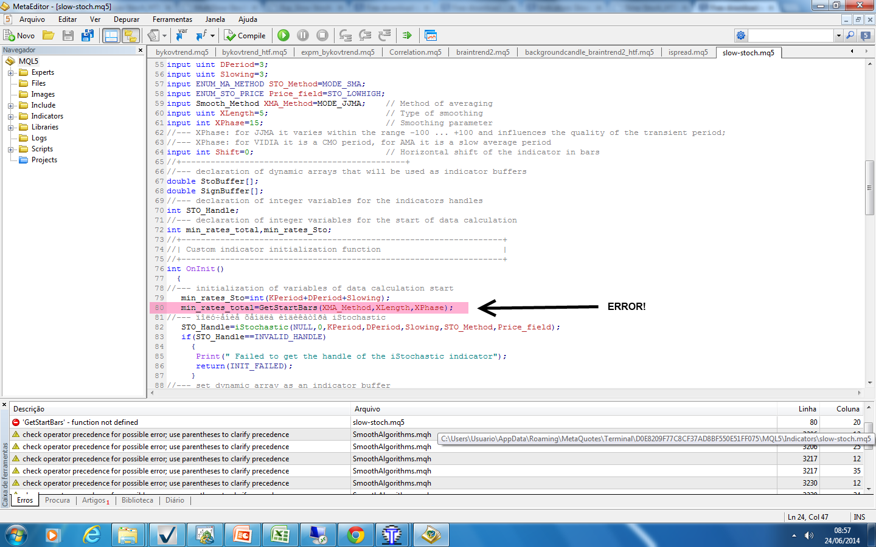This screenshot has height=547, width=876.
Task: Click inside the toolbar search field
Action: tap(791, 35)
